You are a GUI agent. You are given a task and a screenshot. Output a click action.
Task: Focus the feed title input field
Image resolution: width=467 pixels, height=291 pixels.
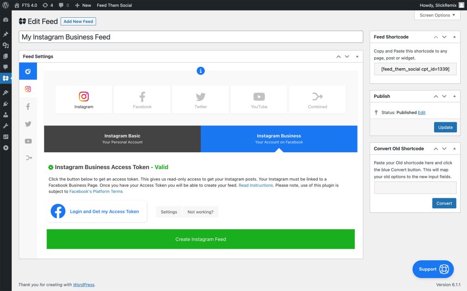click(191, 37)
